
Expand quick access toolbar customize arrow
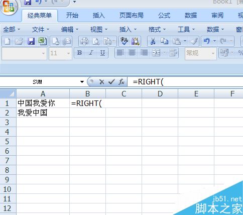tap(75, 2)
